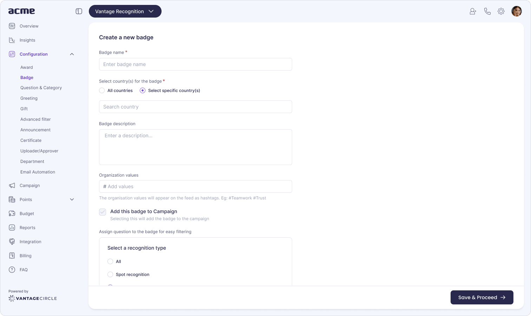Open the Award configuration item
Viewport: 531px width, 316px height.
tap(27, 67)
